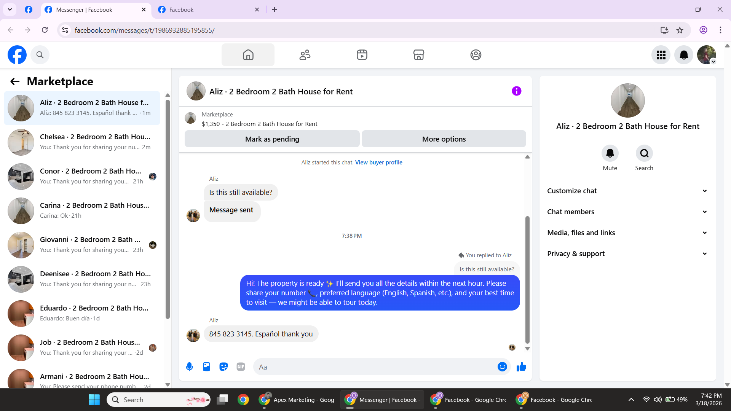The image size is (731, 411).
Task: Expand Chat members section
Action: (x=627, y=212)
